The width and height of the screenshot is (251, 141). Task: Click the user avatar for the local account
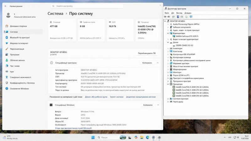point(8,15)
